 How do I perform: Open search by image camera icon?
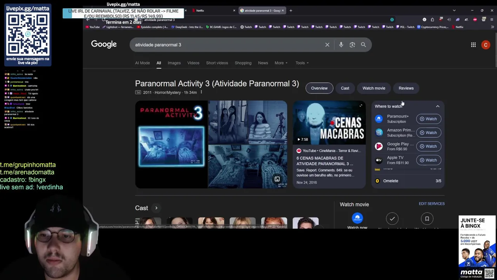click(352, 45)
